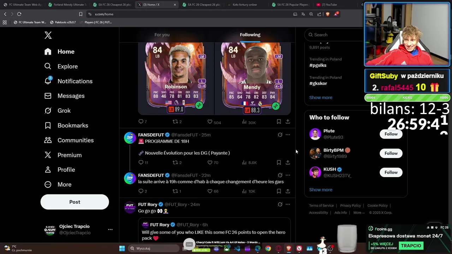Share the PROGRAMME DE 18H post

pyautogui.click(x=288, y=162)
